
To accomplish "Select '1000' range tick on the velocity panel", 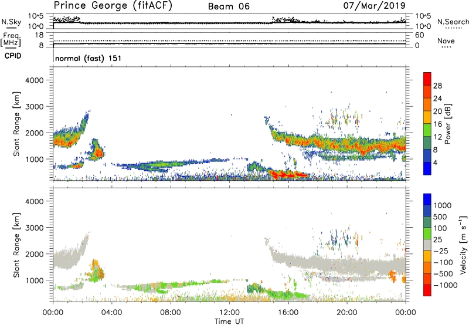I will (34, 280).
